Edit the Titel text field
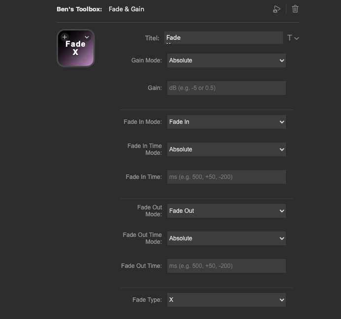Viewport: 341px width, 319px height. [223, 38]
